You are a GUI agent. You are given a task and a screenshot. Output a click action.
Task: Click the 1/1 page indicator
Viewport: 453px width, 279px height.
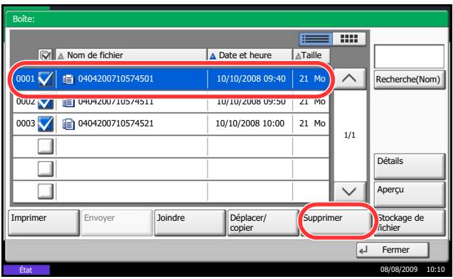pos(350,135)
